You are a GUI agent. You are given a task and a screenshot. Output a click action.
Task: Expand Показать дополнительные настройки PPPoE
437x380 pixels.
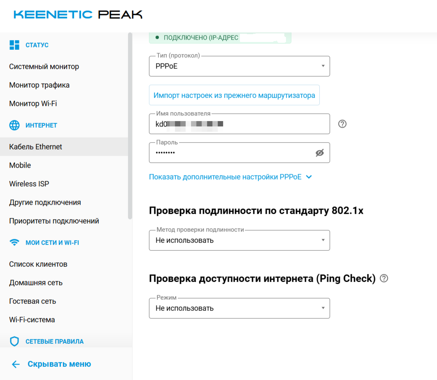coord(230,177)
